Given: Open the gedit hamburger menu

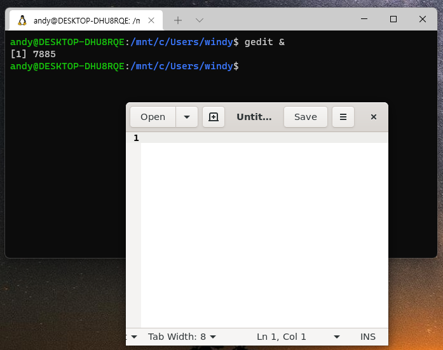Looking at the screenshot, I should (x=343, y=117).
